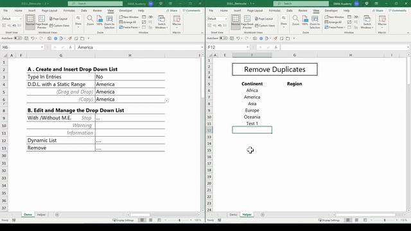This screenshot has height=231, width=411.
Task: Click Page Layout status icon in left window
Action: coord(151,220)
